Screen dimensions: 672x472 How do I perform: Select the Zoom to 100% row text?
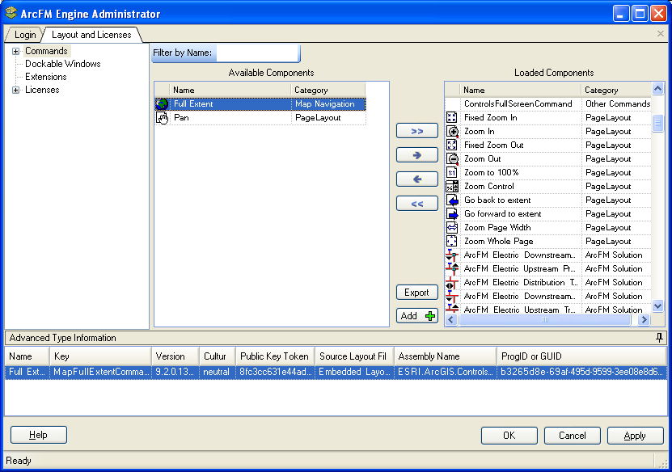tap(491, 172)
